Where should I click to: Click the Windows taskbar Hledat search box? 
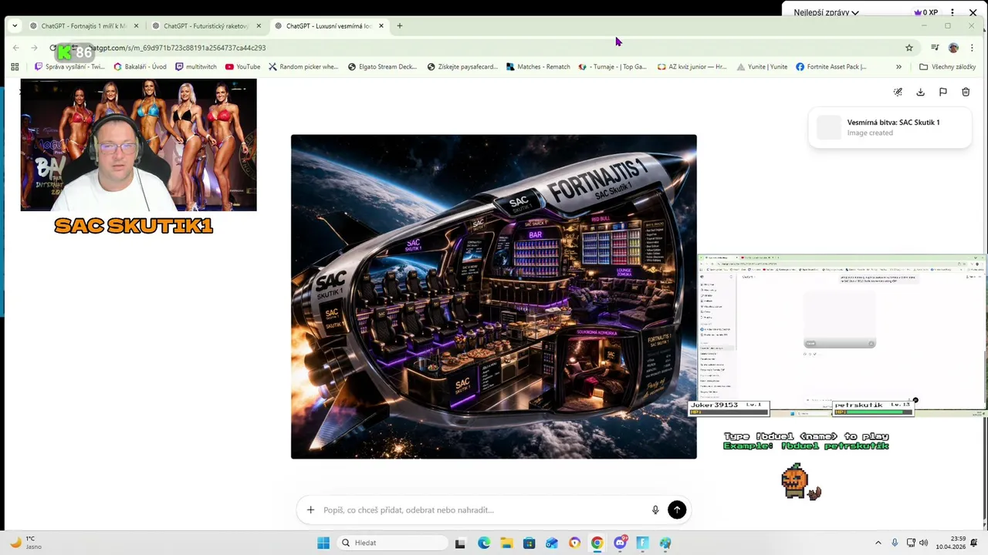[x=391, y=543]
